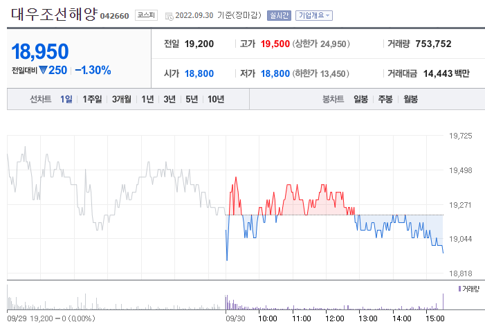Click the opening price dip on the 09/30 line
Image resolution: width=485 pixels, height=333 pixels.
coord(227,260)
